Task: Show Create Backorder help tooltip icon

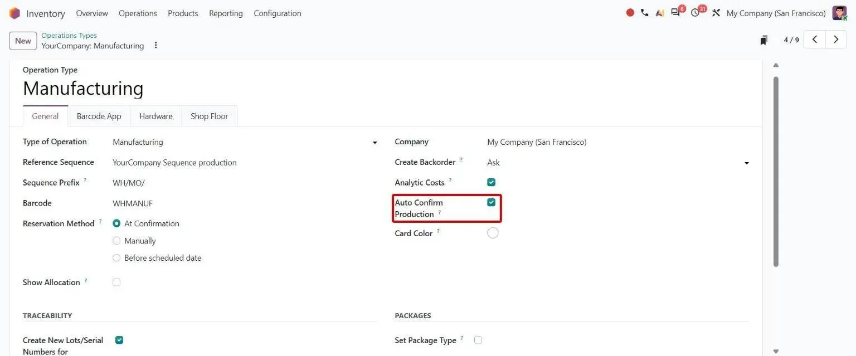Action: 461,160
